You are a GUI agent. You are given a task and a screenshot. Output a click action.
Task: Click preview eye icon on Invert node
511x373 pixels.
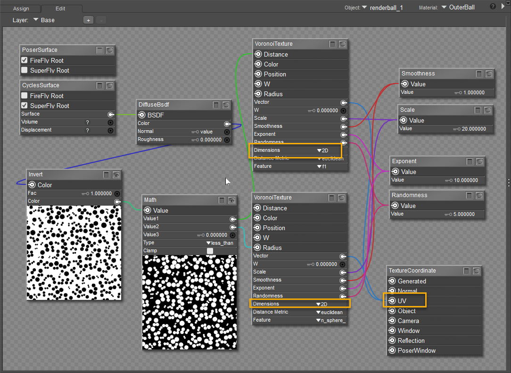pos(116,175)
